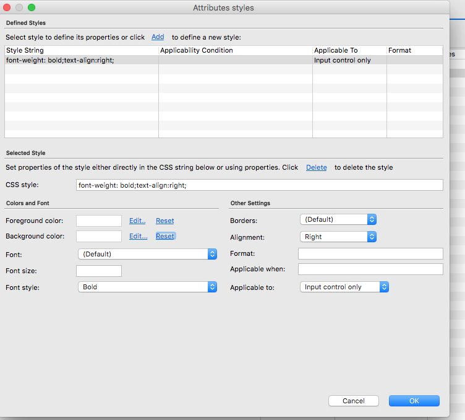Screen dimensions: 465x420
Task: Click Edit link for Foreground color
Action: [137, 221]
